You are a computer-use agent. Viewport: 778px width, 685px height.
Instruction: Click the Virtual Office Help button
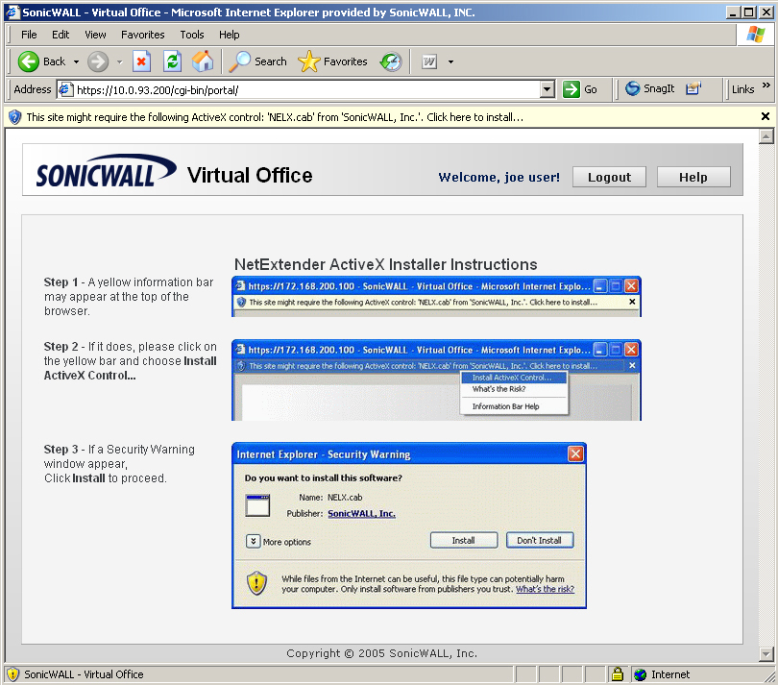pos(693,177)
